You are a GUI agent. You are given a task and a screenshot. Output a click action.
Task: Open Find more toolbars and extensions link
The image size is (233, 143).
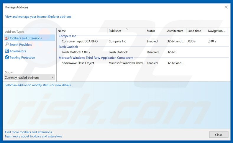[x=29, y=132]
